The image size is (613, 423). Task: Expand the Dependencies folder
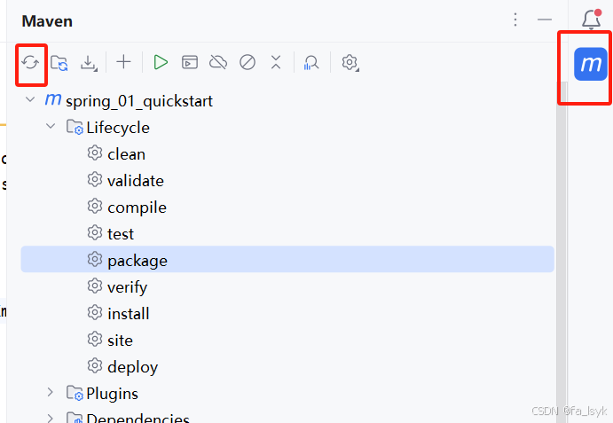pyautogui.click(x=50, y=418)
